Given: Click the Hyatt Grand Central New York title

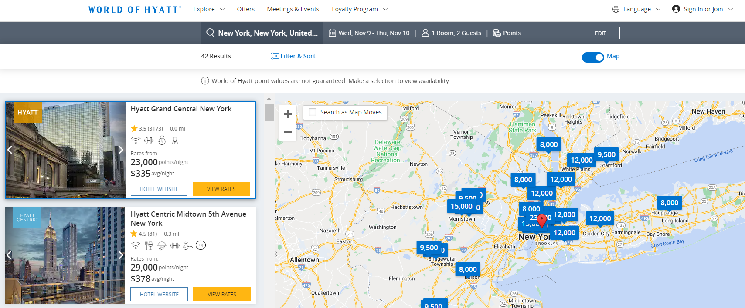Looking at the screenshot, I should [181, 109].
